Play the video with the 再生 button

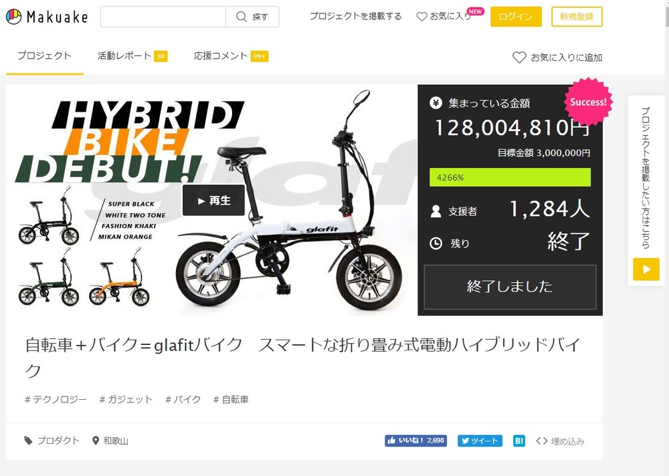pyautogui.click(x=213, y=200)
